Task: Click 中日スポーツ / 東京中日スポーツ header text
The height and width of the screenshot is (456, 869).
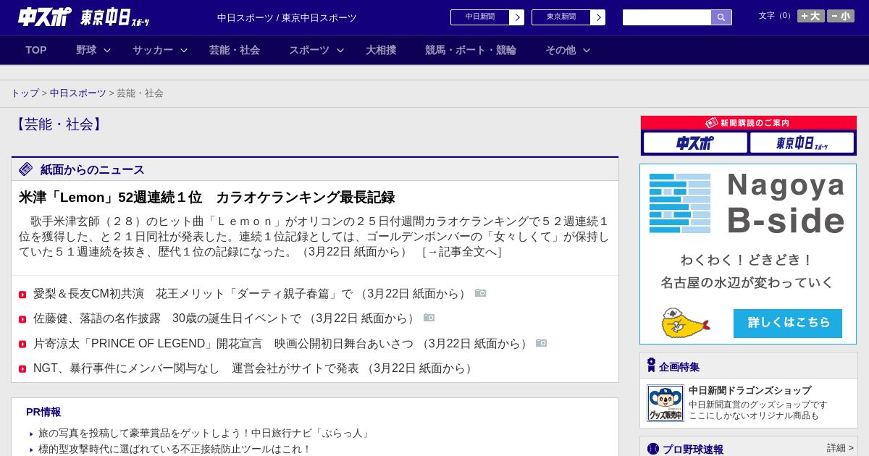Action: click(x=287, y=17)
